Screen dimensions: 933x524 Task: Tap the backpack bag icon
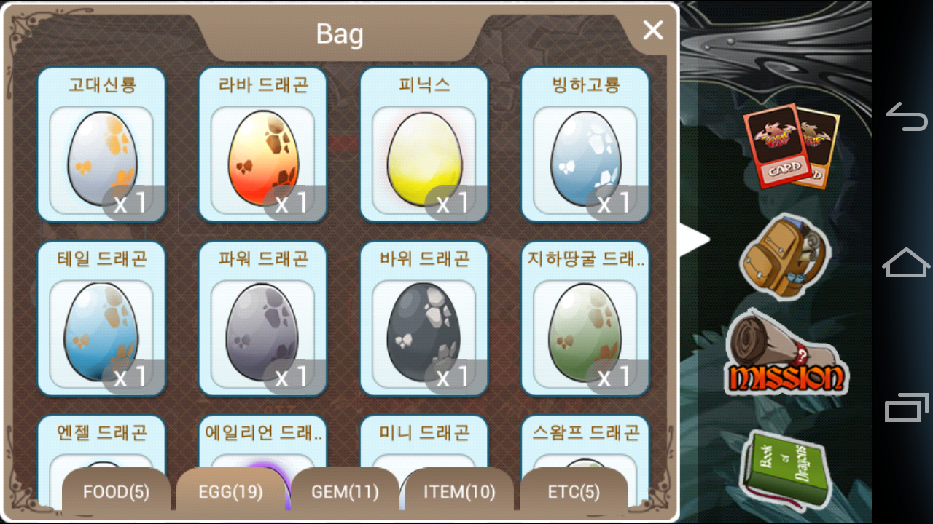(x=784, y=256)
